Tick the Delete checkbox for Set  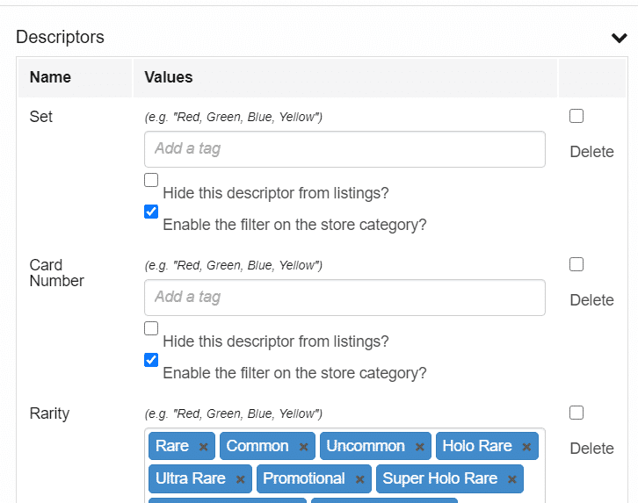click(x=576, y=116)
